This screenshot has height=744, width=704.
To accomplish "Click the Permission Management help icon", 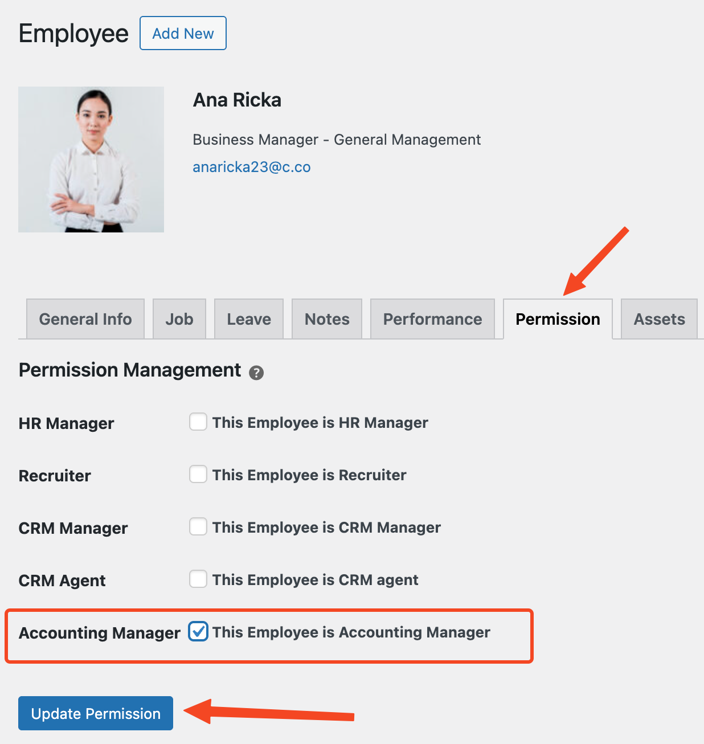I will tap(256, 373).
